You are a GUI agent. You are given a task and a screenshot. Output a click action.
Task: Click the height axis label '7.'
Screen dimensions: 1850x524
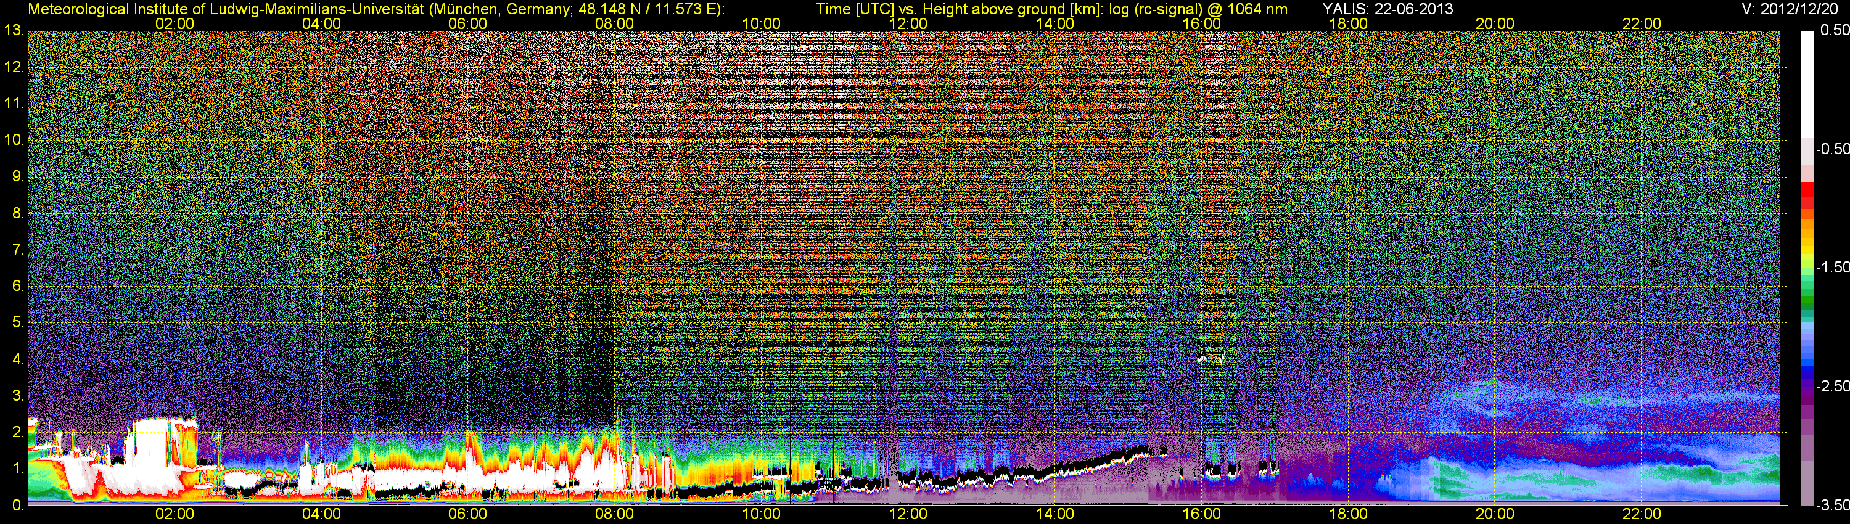tap(18, 250)
